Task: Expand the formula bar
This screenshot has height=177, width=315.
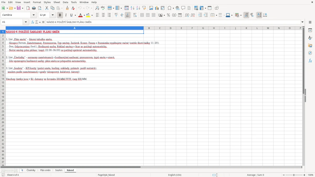Action: tap(302, 22)
